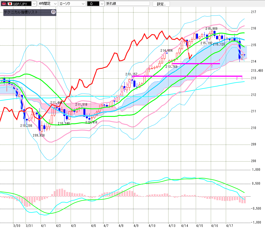This screenshot has width=265, height=228.
Task: Click the 215.909 high price label
Action: point(211,28)
